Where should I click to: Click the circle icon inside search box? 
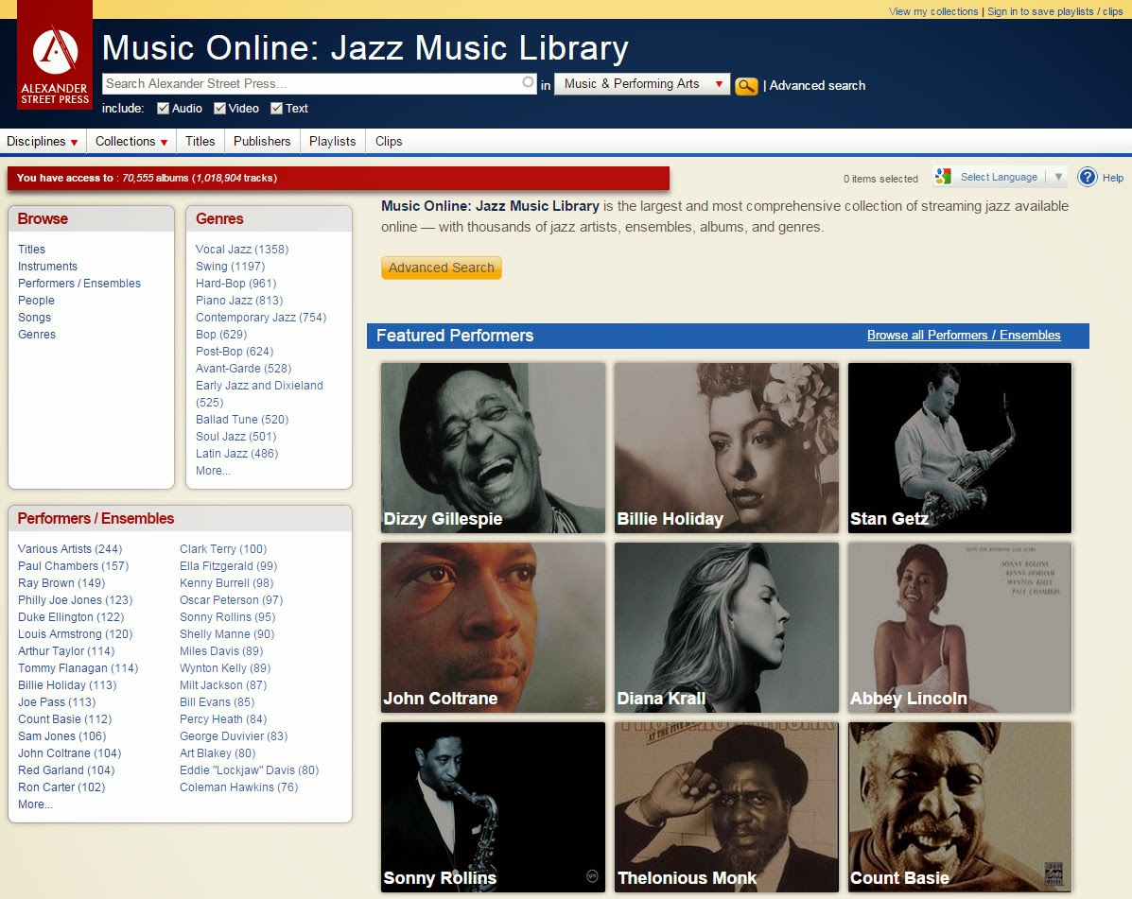[x=529, y=82]
